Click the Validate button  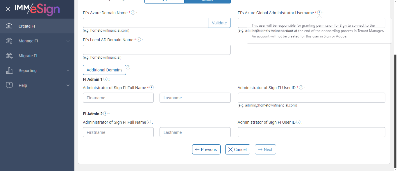219,23
